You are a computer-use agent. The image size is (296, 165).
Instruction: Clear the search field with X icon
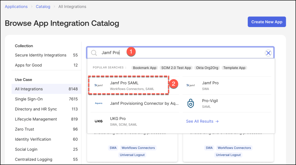pyautogui.click(x=268, y=53)
